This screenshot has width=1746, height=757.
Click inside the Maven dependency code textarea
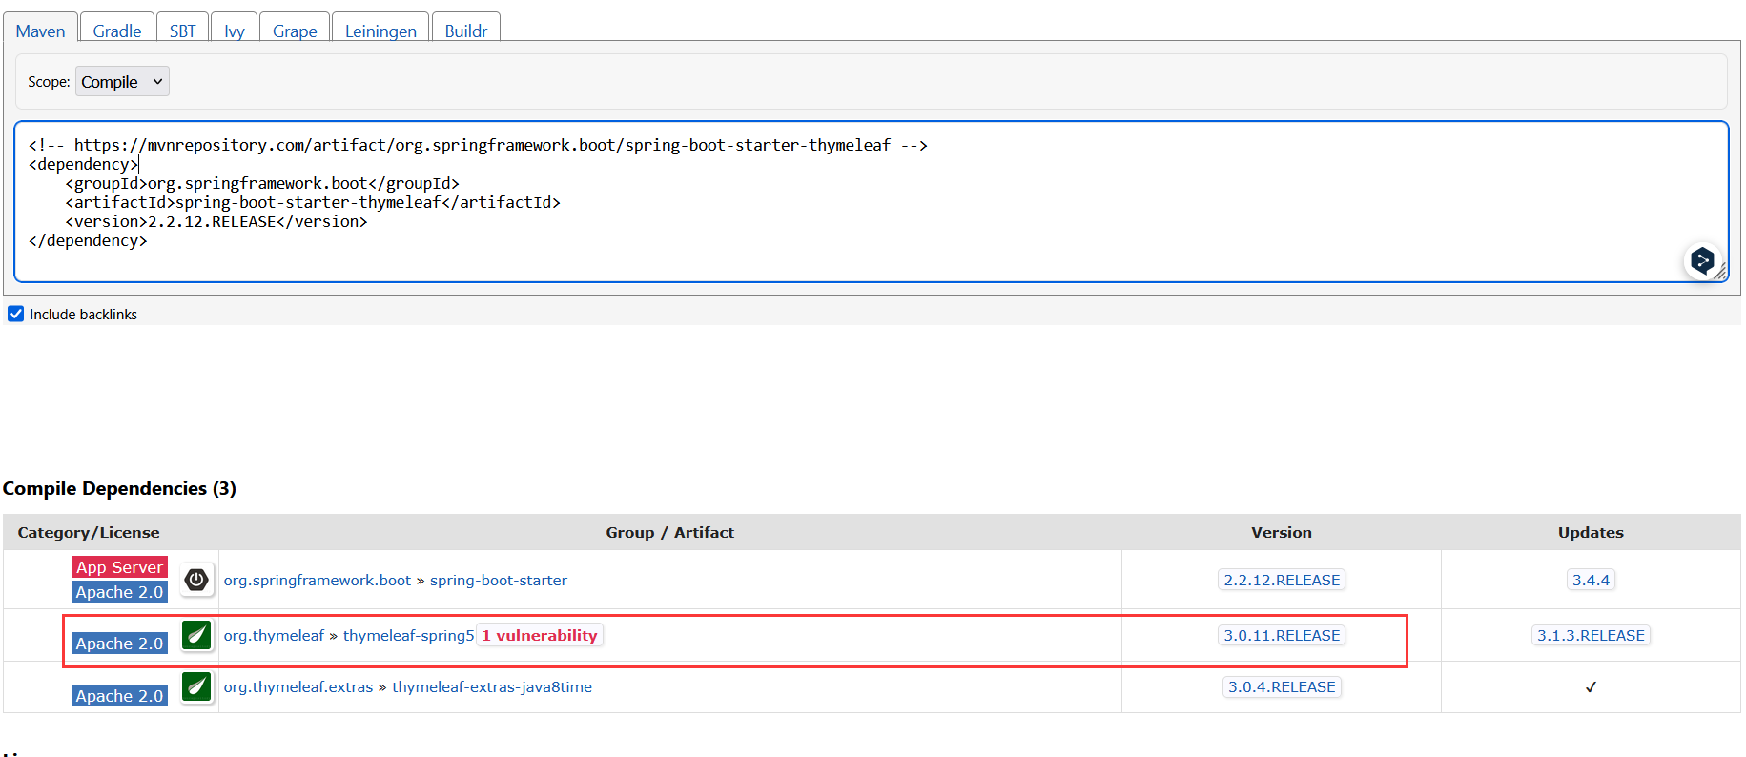point(872,201)
